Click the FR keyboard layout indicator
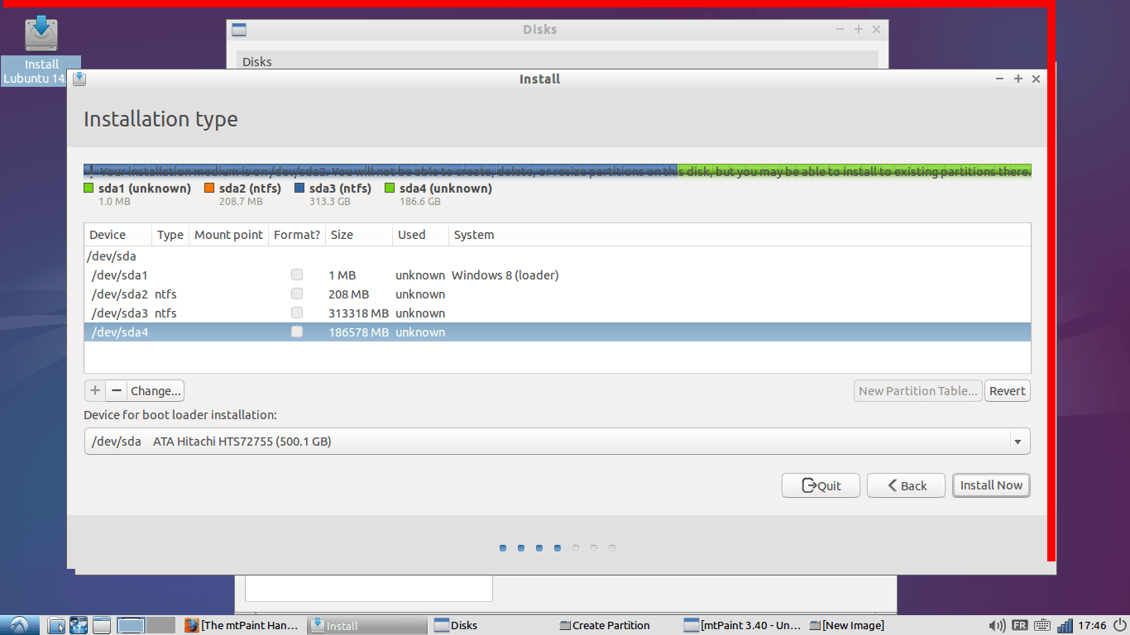Screen dimensions: 1130x635 (1022, 625)
